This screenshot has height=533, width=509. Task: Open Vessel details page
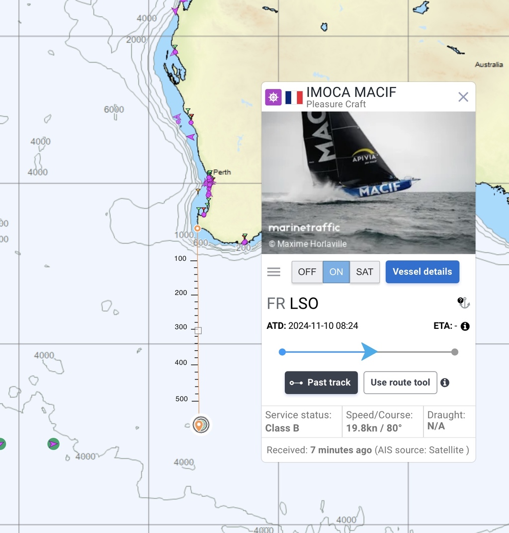422,272
